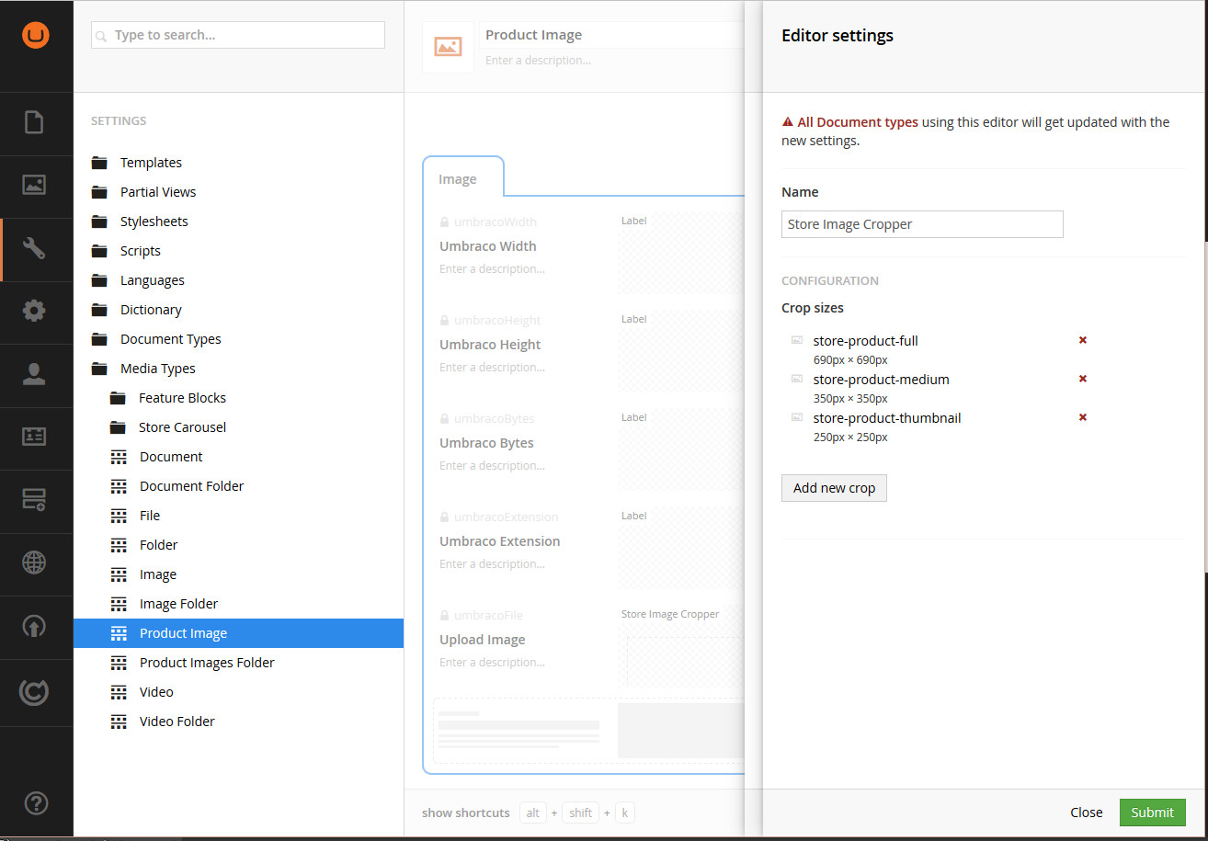Screen dimensions: 1208x841
Task: Open the Help question mark icon
Action: pos(36,802)
